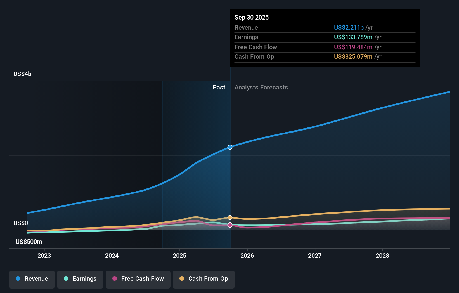Click the Sep 30 2025 tooltip date
This screenshot has height=293, width=459.
click(x=252, y=17)
